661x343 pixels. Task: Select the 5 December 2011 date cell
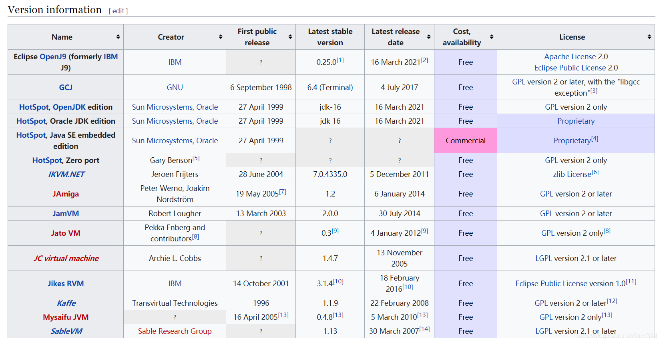point(400,174)
